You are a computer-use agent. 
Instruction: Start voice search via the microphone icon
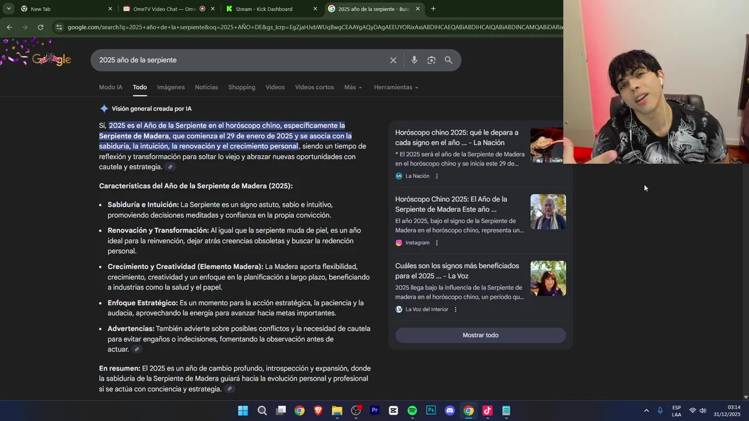[414, 60]
